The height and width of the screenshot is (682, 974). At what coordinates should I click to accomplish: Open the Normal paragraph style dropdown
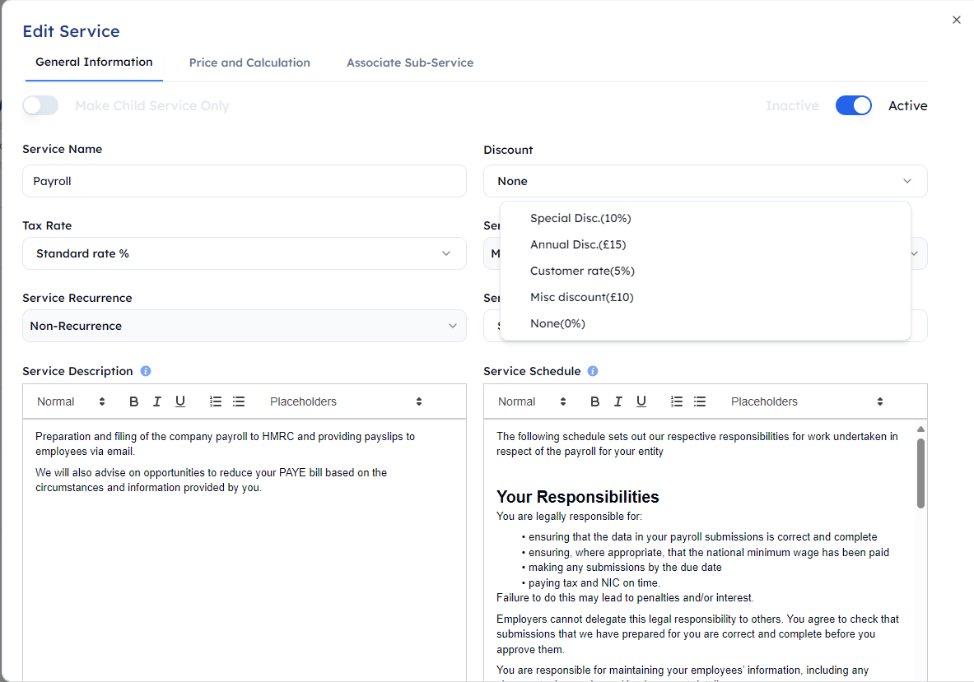click(x=71, y=401)
